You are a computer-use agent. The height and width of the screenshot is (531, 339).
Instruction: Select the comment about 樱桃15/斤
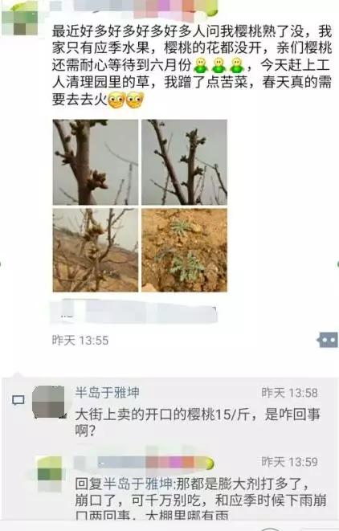coord(198,422)
